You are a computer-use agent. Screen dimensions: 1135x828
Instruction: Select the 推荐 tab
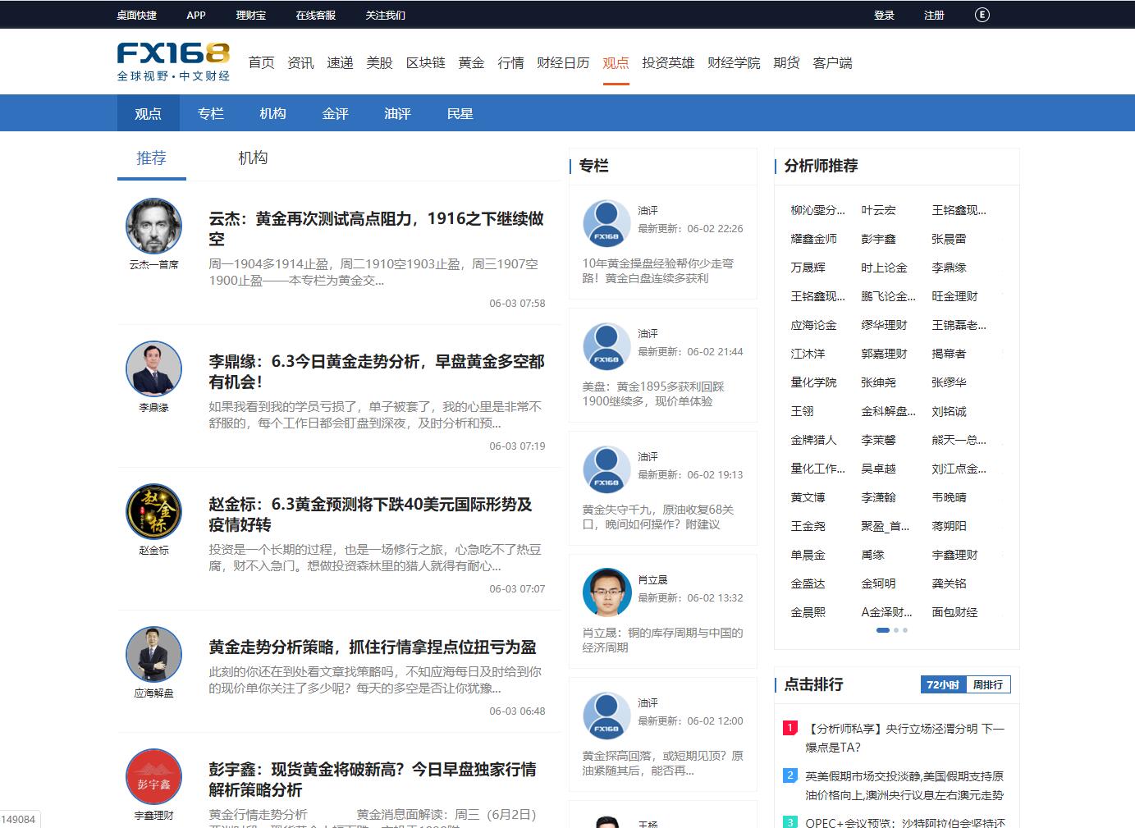(x=151, y=158)
